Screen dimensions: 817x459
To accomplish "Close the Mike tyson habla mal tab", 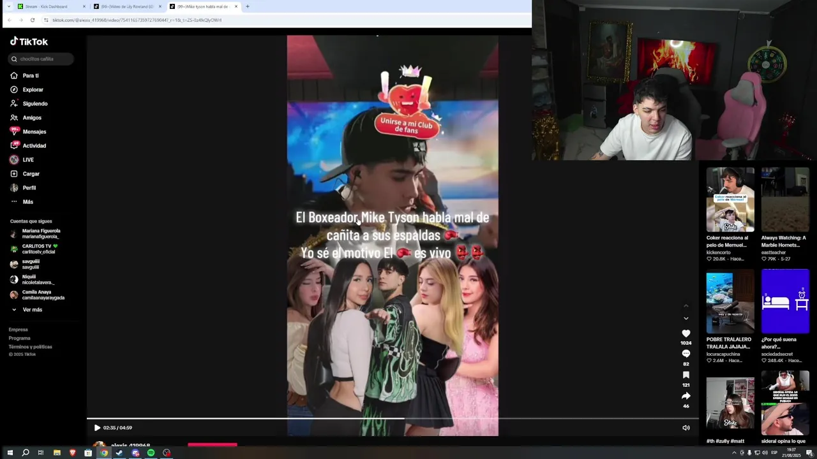I will [x=236, y=6].
